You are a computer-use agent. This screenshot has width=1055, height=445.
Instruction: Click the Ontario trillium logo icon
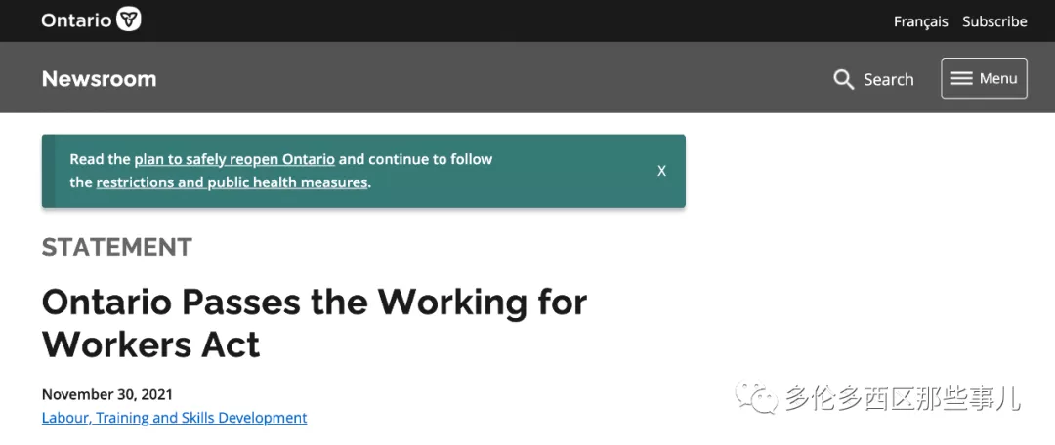[129, 20]
